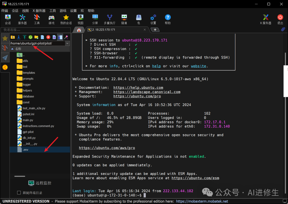Open the 工具 tools toolbar icon
288x204 pixels.
coord(37,19)
